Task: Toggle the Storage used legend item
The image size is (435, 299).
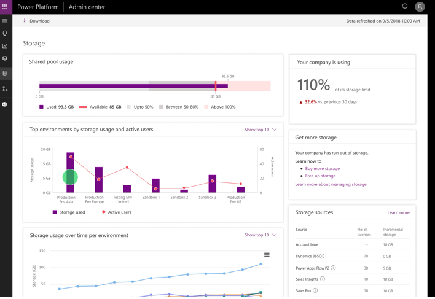Action: tap(69, 212)
